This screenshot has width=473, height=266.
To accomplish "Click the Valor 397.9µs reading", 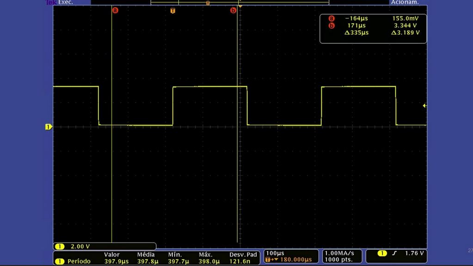I will tap(117, 261).
